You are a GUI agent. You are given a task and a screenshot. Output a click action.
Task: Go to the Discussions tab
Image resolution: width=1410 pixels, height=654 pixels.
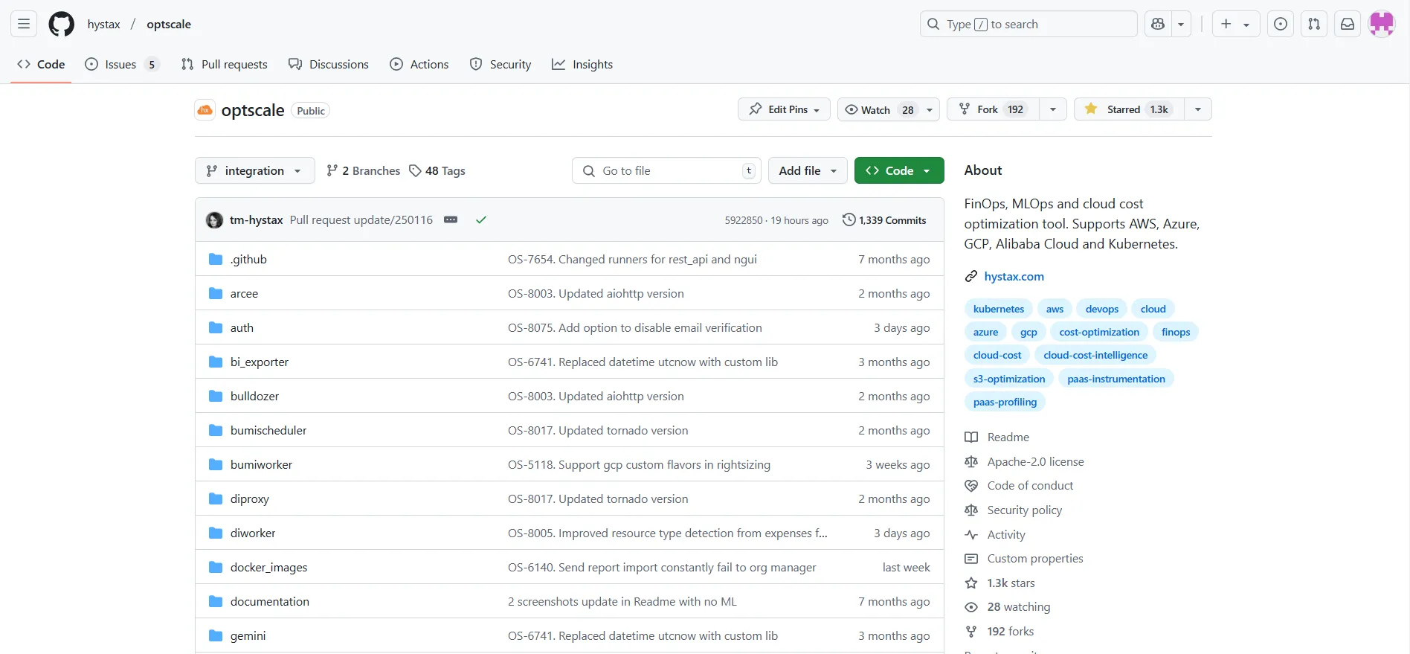point(329,64)
